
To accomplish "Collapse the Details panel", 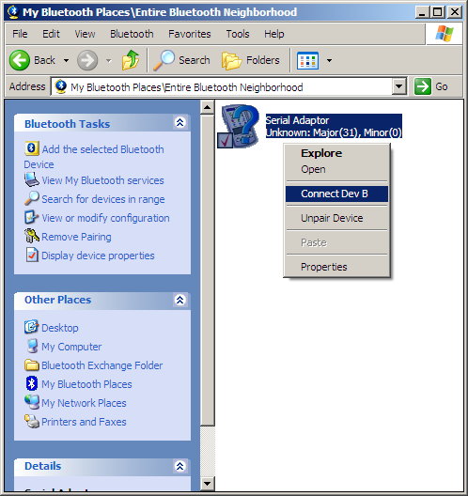I will [180, 466].
